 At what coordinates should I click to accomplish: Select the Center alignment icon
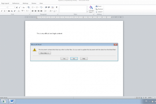tap(35, 11)
